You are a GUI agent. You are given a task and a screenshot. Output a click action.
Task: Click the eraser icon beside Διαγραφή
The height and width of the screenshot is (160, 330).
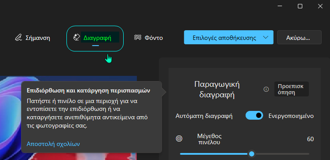77,37
